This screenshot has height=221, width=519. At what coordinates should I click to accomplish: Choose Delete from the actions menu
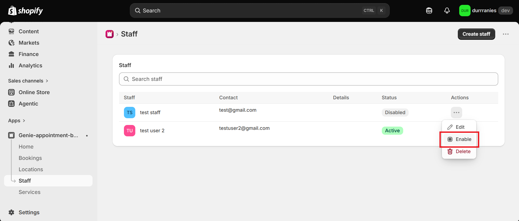click(x=459, y=151)
